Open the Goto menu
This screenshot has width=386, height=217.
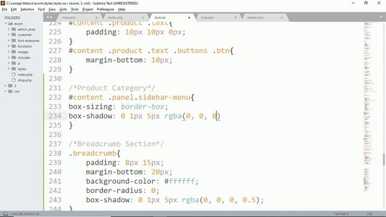[63, 10]
